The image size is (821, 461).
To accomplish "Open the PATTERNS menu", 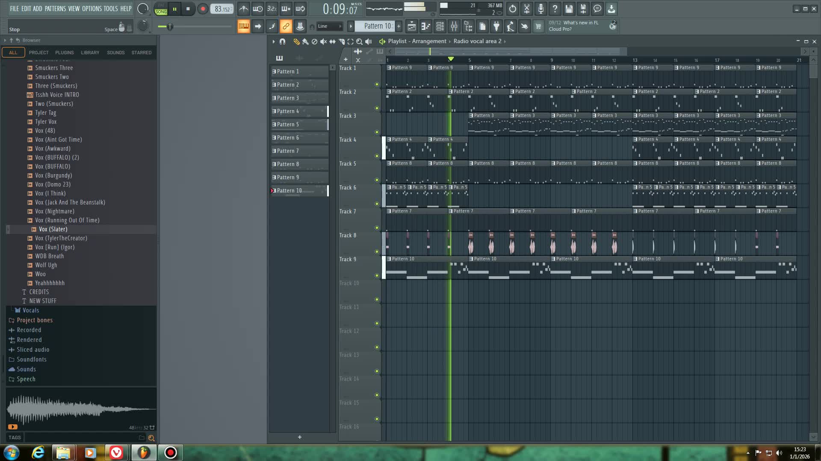I will click(x=55, y=9).
